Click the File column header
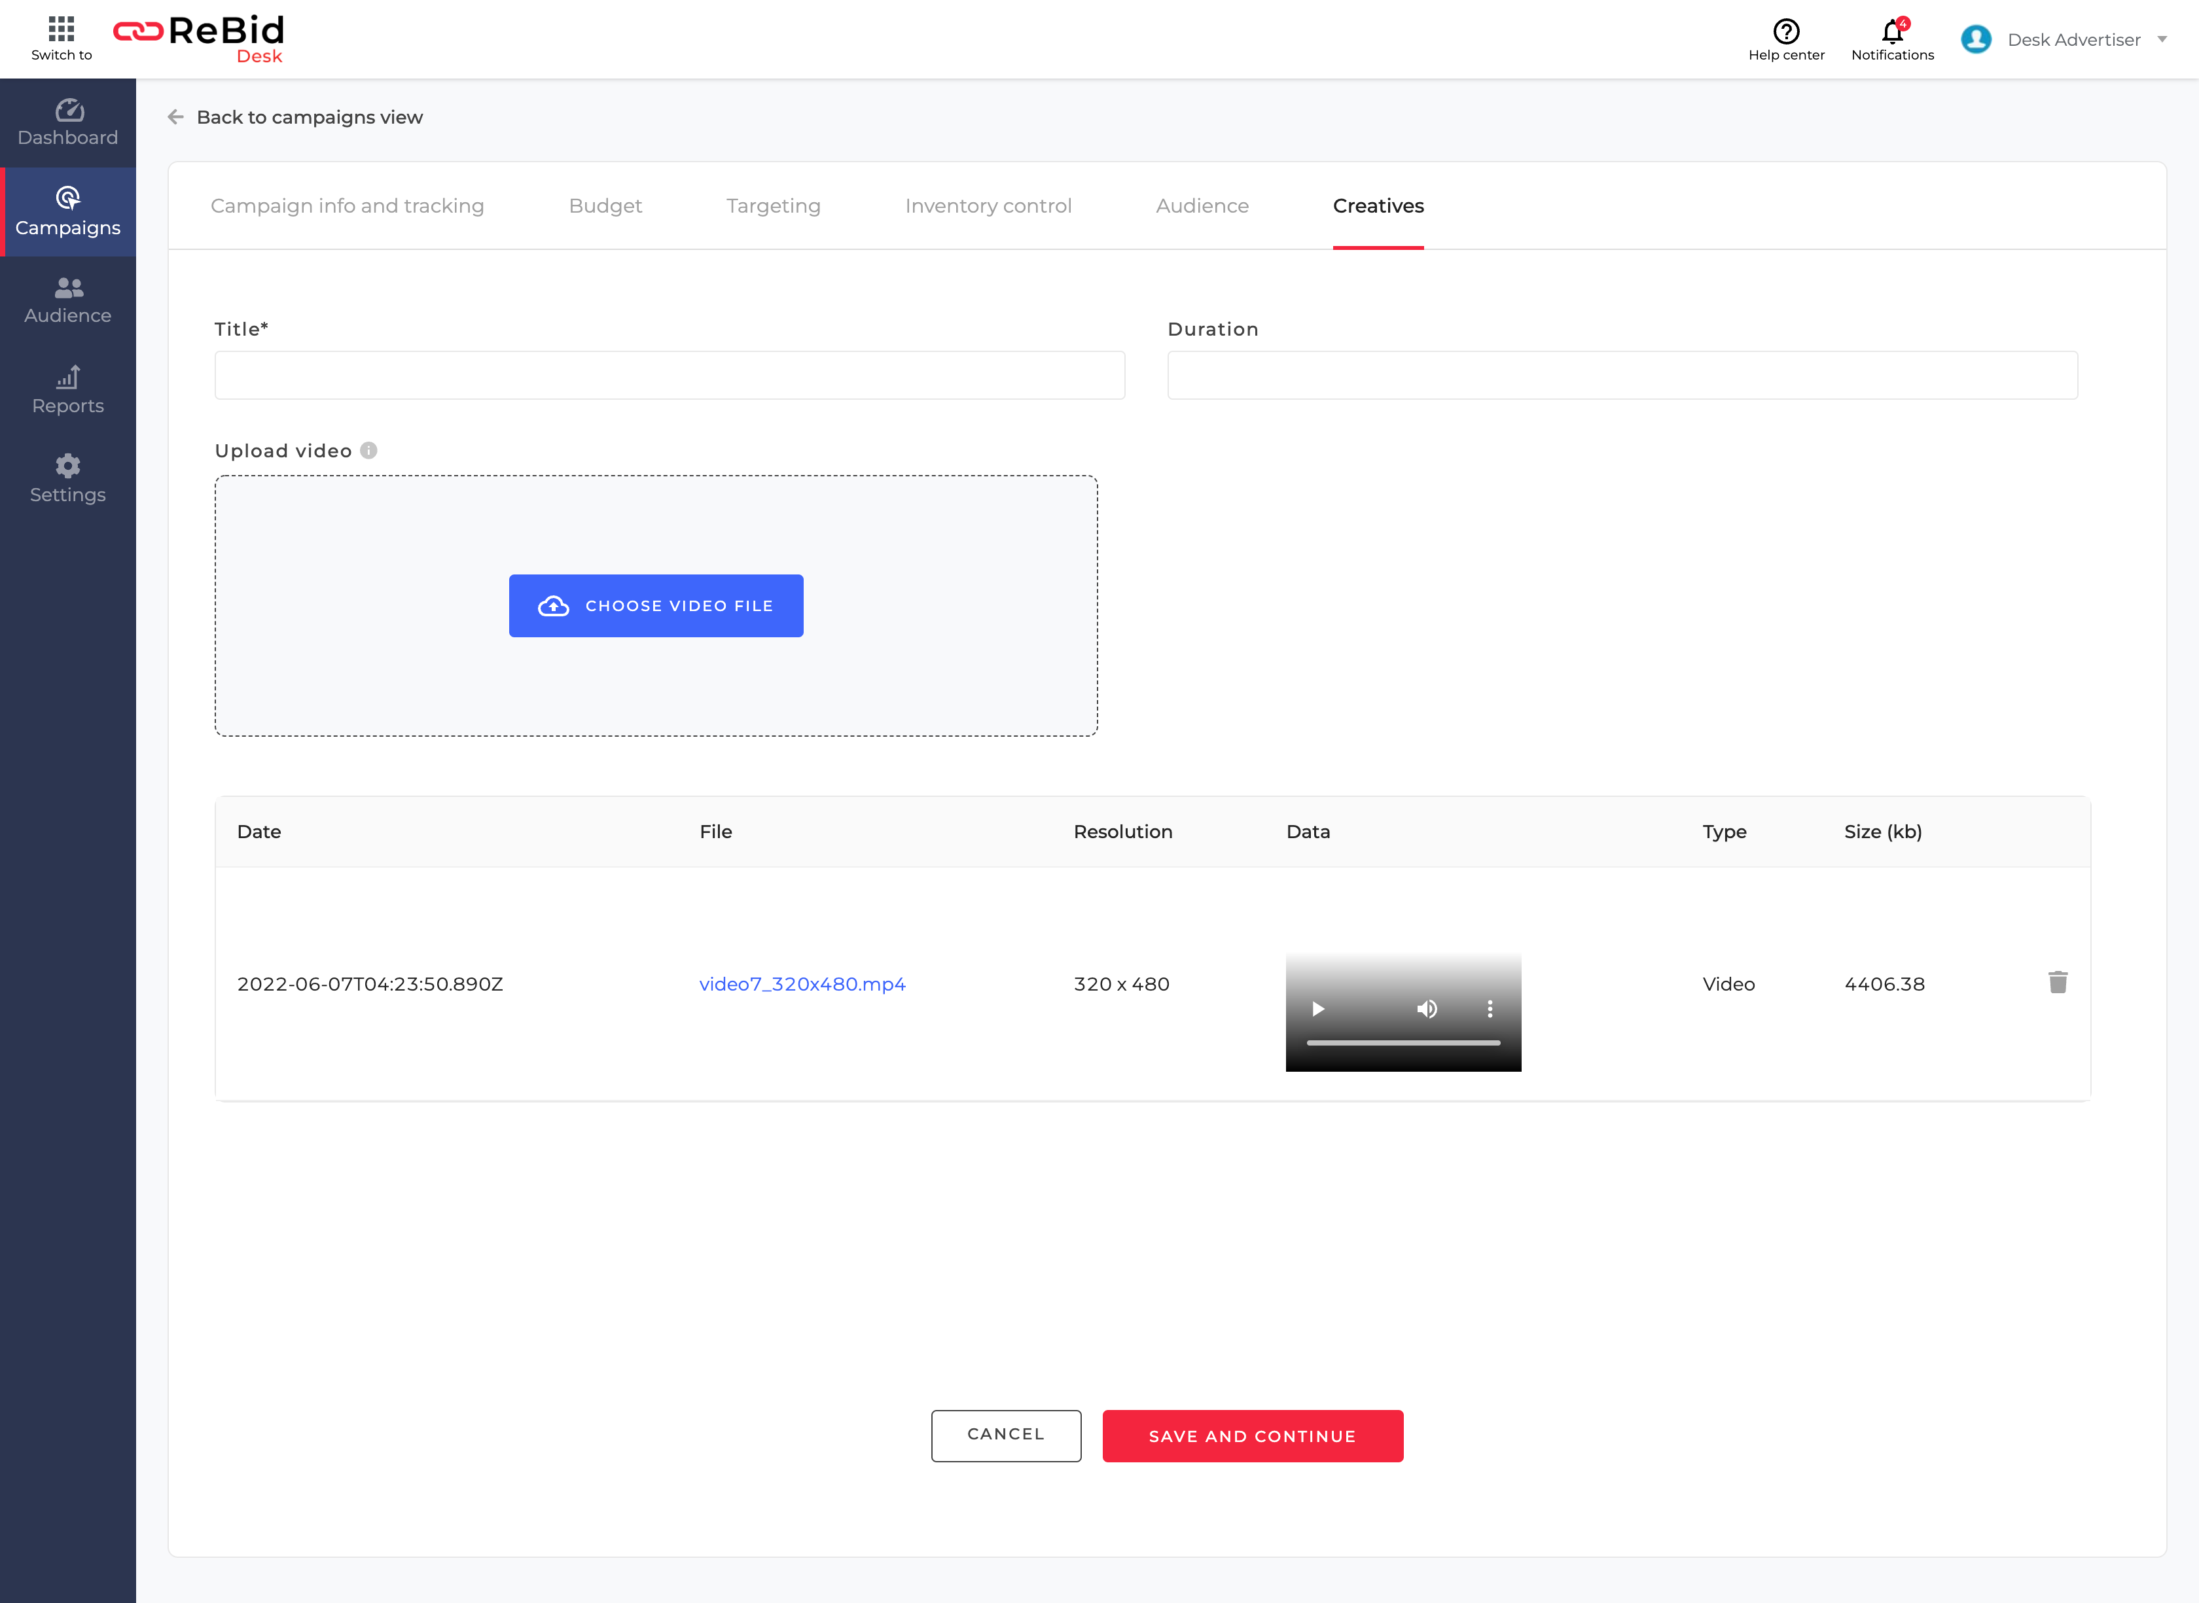This screenshot has height=1603, width=2199. pyautogui.click(x=716, y=832)
